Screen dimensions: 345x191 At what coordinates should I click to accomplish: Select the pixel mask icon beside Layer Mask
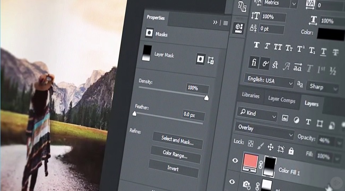[x=200, y=59]
